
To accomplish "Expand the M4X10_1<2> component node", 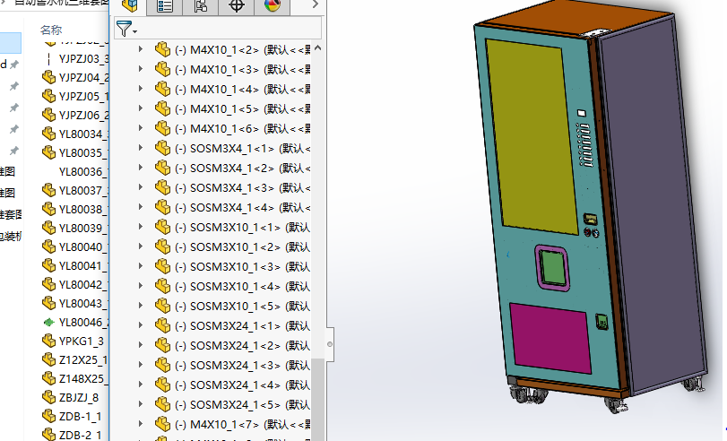I will (141, 49).
